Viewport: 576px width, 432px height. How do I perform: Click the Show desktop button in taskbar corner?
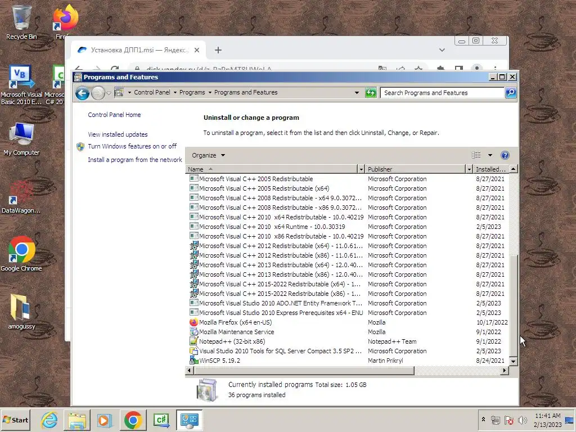(x=570, y=420)
